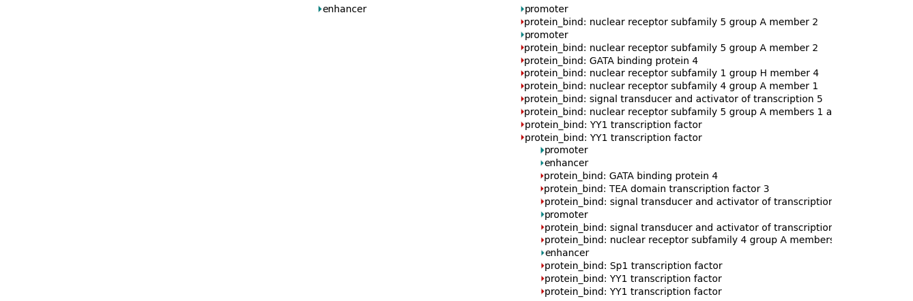Click the red arrow beside TEA domain transcription factor 3

pos(542,189)
